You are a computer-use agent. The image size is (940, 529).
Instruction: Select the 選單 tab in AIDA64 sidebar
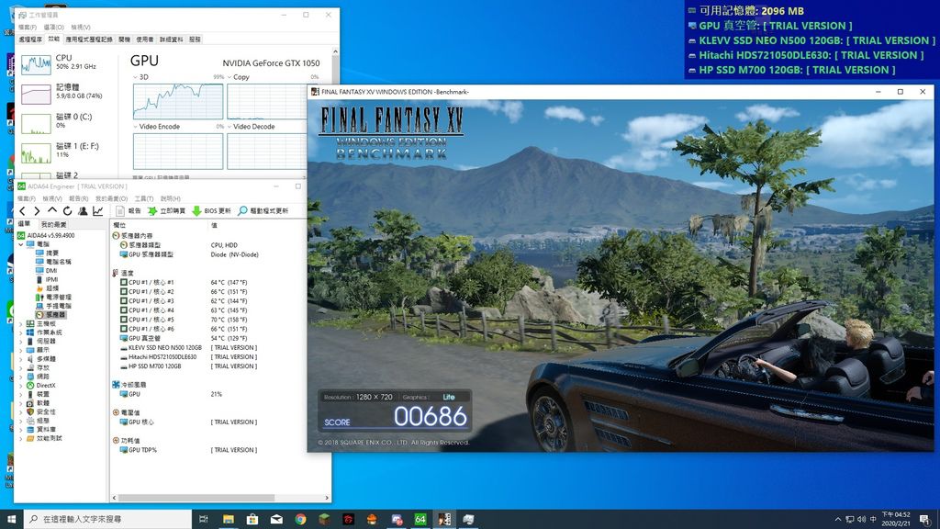(25, 224)
